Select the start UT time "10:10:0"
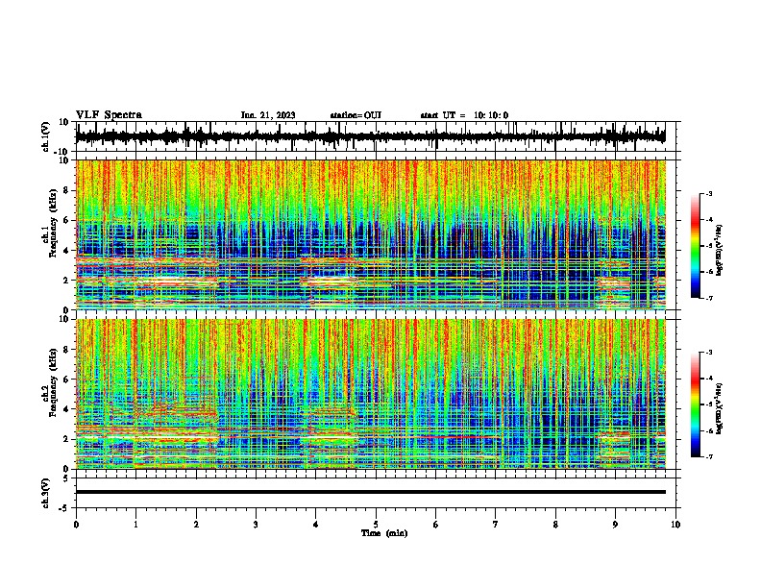 [x=491, y=115]
